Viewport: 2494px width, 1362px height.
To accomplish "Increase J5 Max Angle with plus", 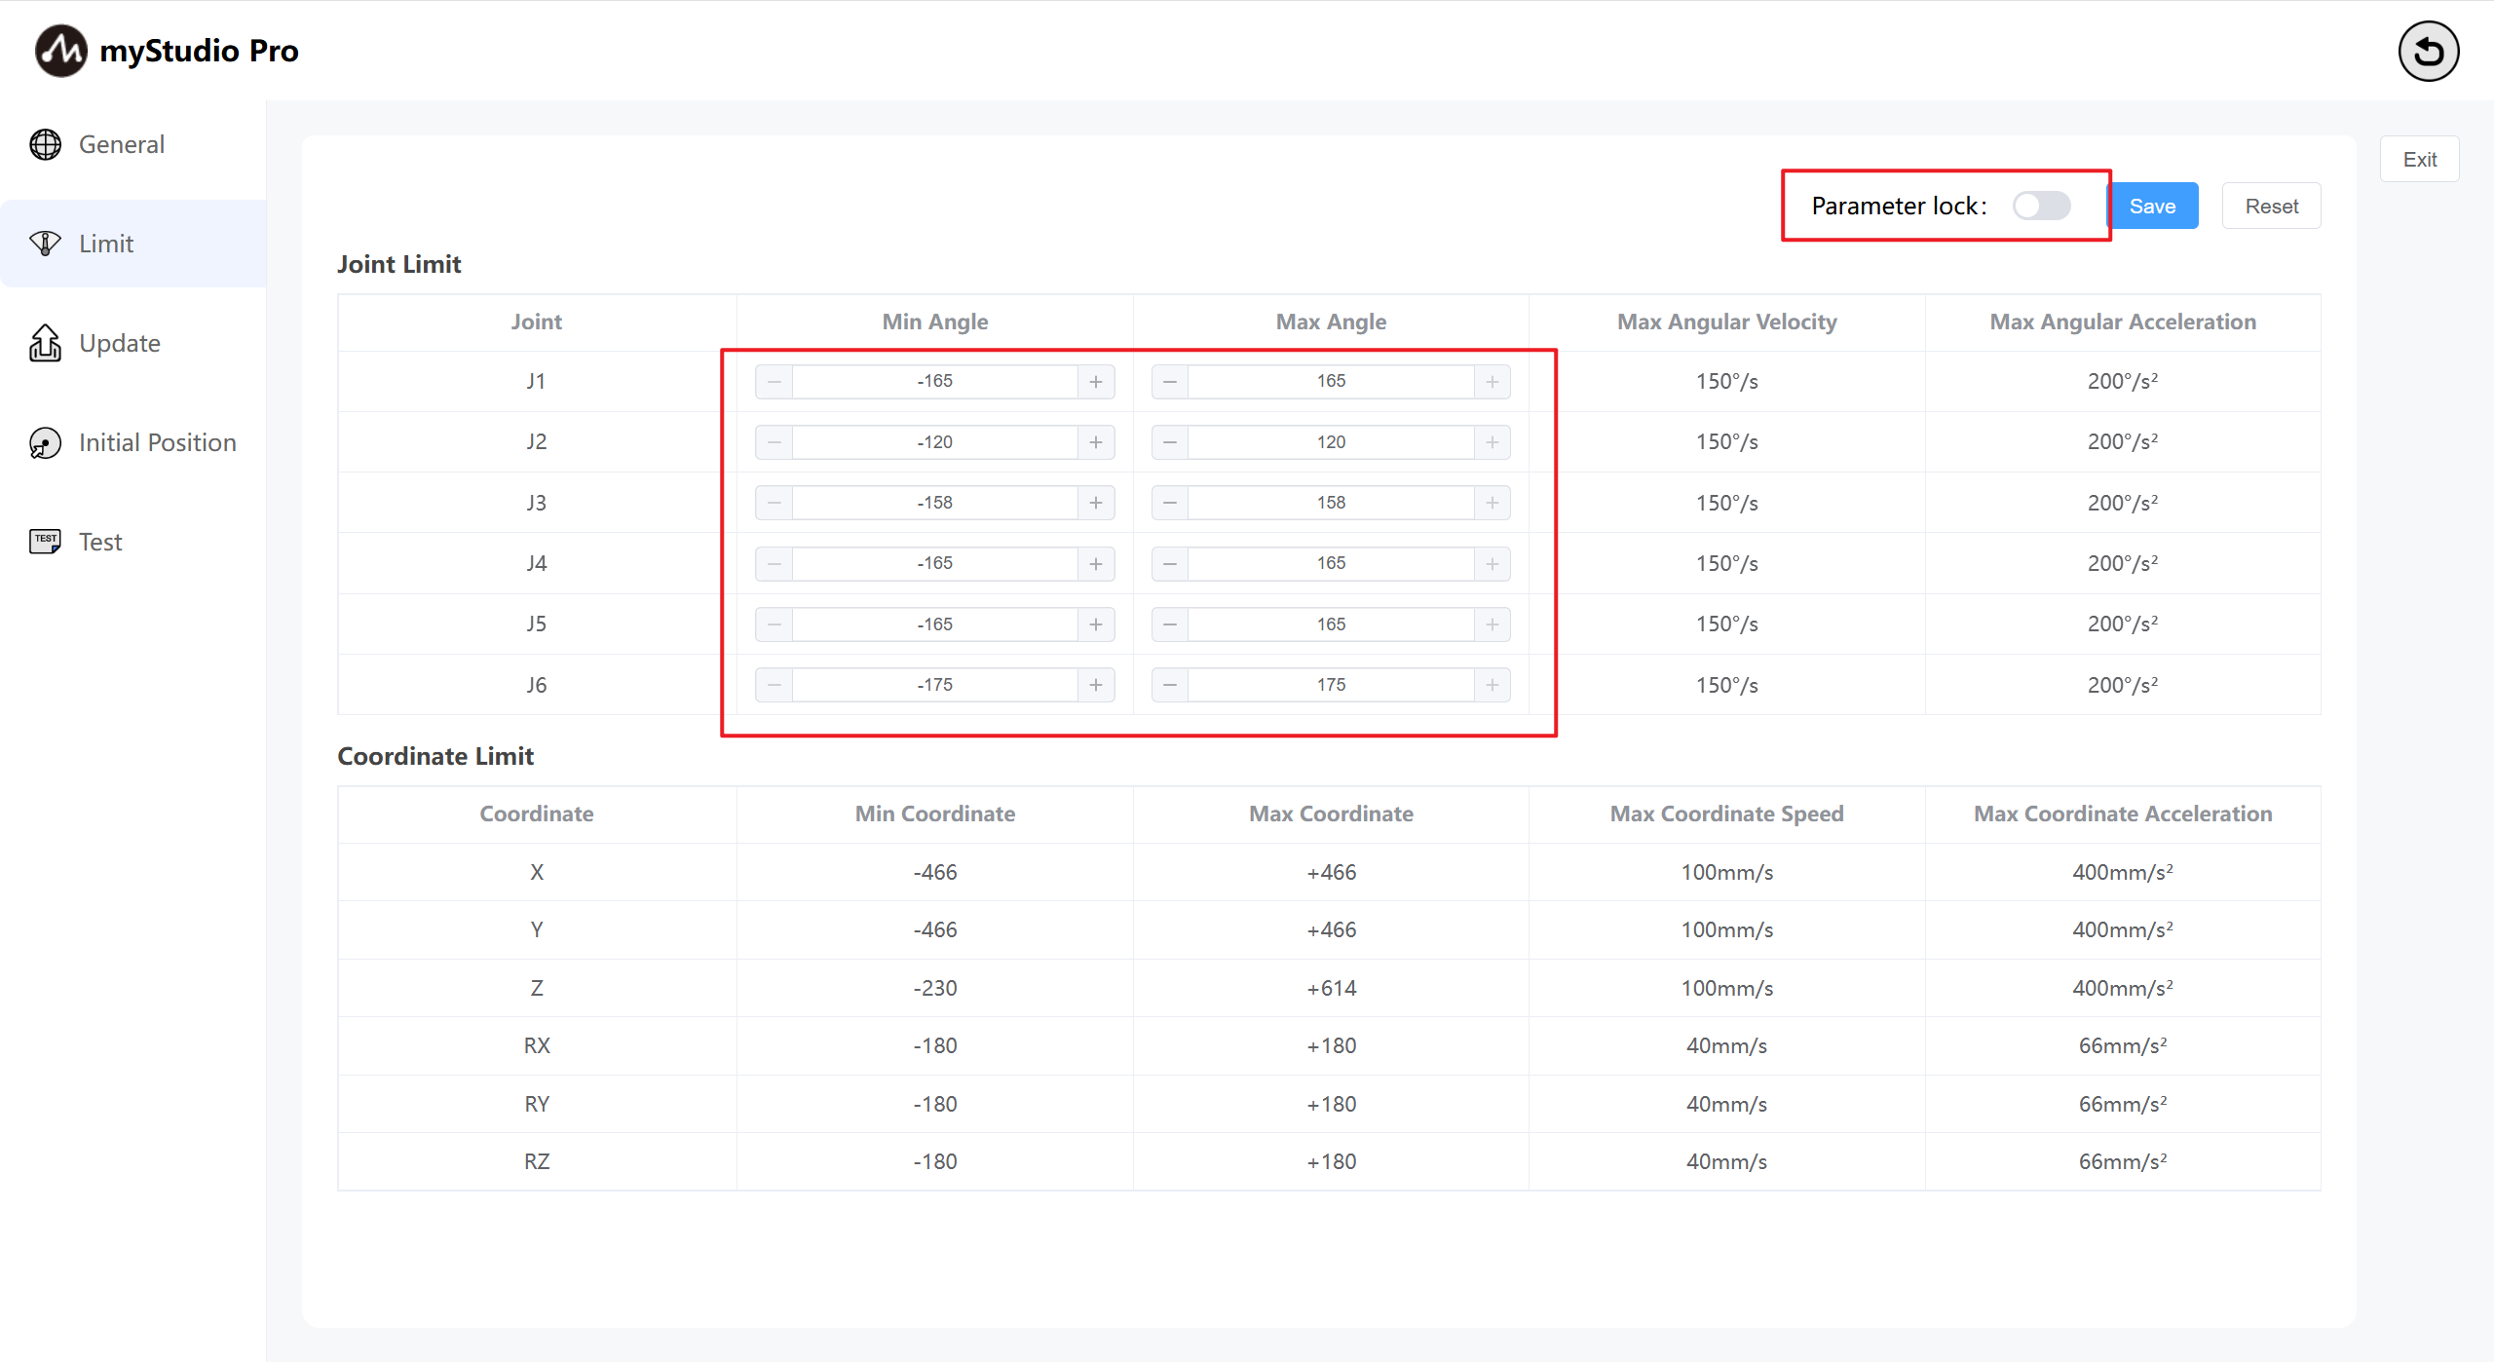I will tap(1492, 624).
